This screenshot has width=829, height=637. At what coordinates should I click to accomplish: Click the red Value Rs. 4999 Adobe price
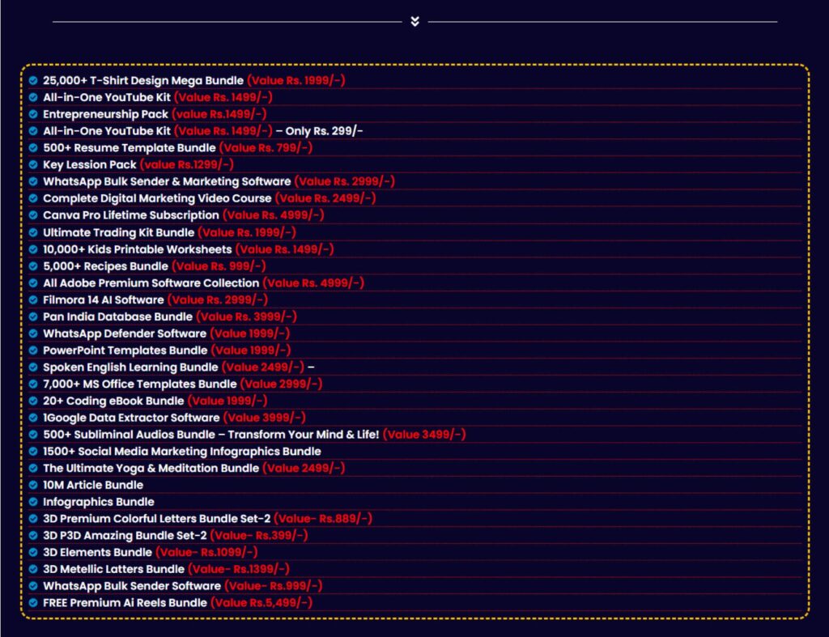(x=313, y=282)
